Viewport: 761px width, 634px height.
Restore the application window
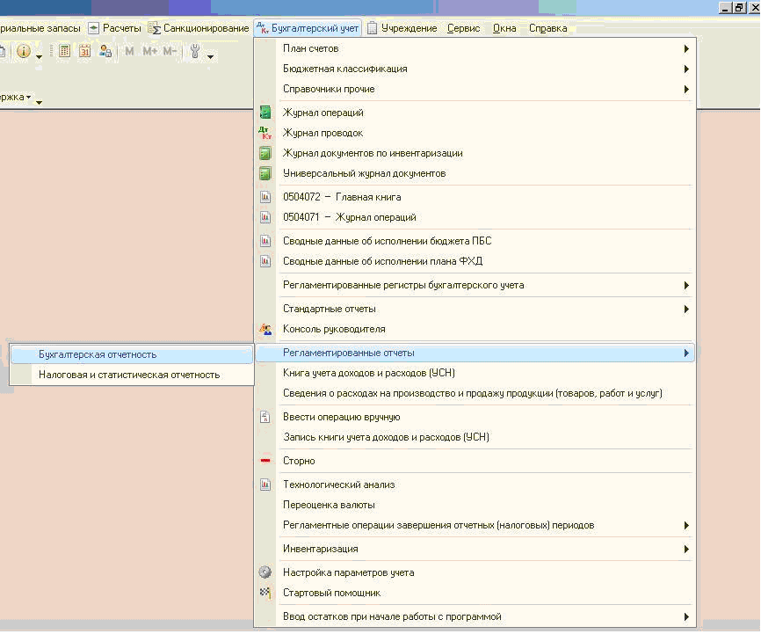[x=739, y=7]
